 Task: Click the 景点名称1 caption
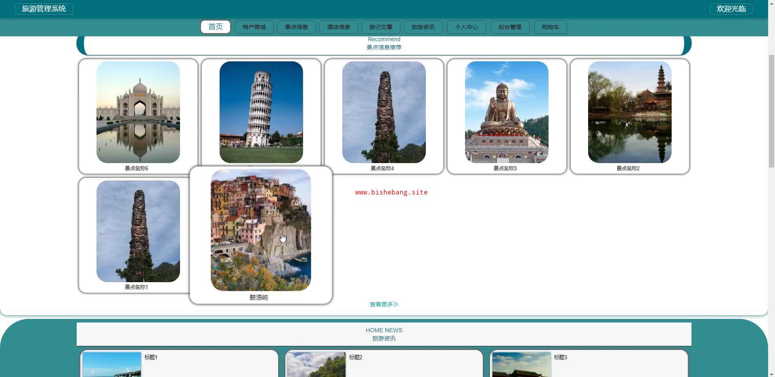(x=136, y=287)
